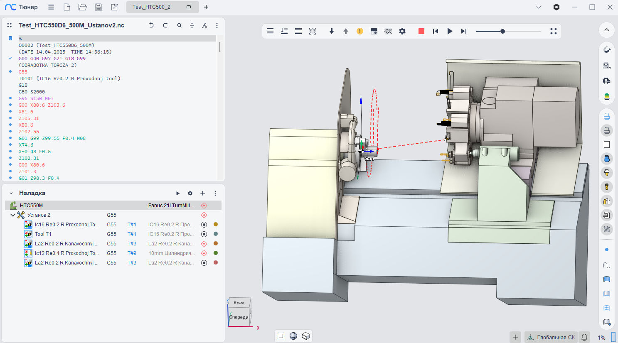Screen dimensions: 618x343
Task: Click the open folder icon
Action: tap(82, 7)
